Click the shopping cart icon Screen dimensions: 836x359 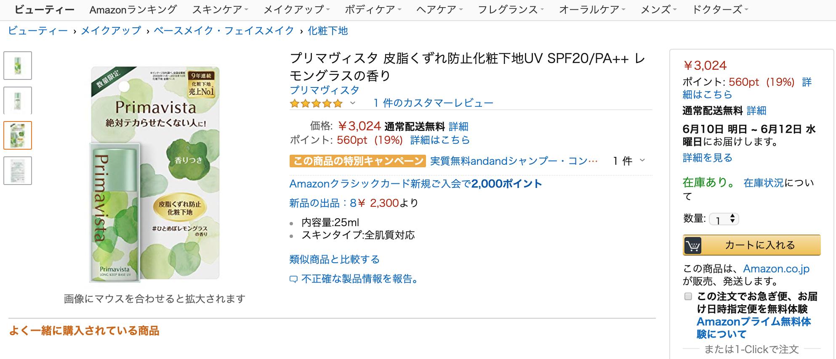click(x=693, y=245)
